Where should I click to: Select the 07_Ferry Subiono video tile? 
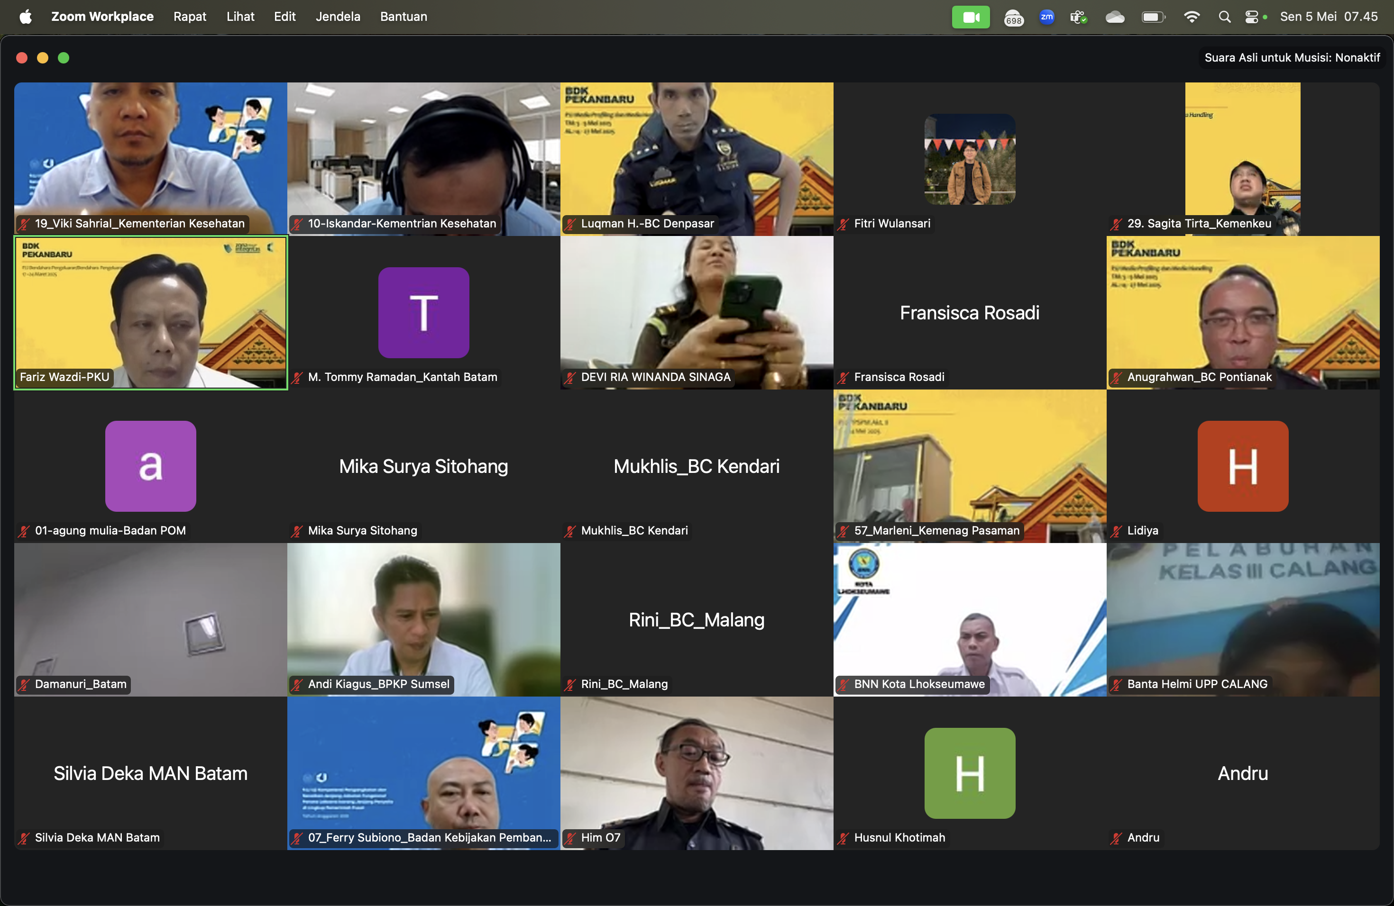(x=423, y=773)
